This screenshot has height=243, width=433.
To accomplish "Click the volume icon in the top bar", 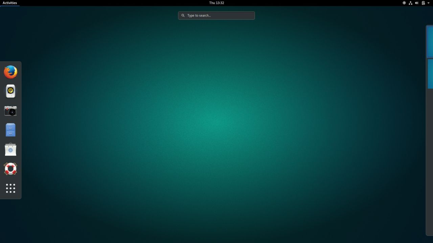I will click(417, 3).
